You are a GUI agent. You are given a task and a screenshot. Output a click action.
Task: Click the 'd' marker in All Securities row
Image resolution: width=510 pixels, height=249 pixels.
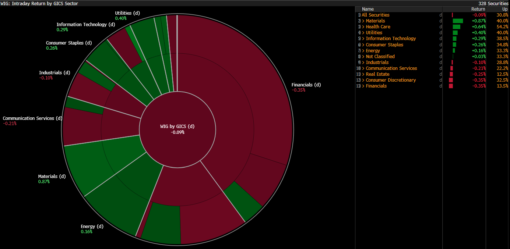click(x=440, y=15)
